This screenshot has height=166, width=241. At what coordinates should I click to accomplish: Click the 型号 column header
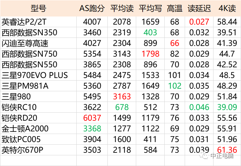38,8
